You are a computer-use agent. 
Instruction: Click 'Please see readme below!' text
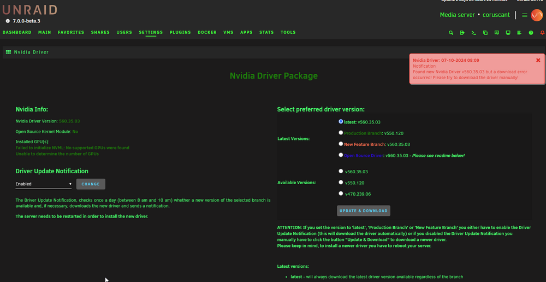pos(438,155)
